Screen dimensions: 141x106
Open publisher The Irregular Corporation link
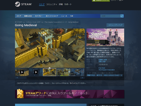point(107,70)
